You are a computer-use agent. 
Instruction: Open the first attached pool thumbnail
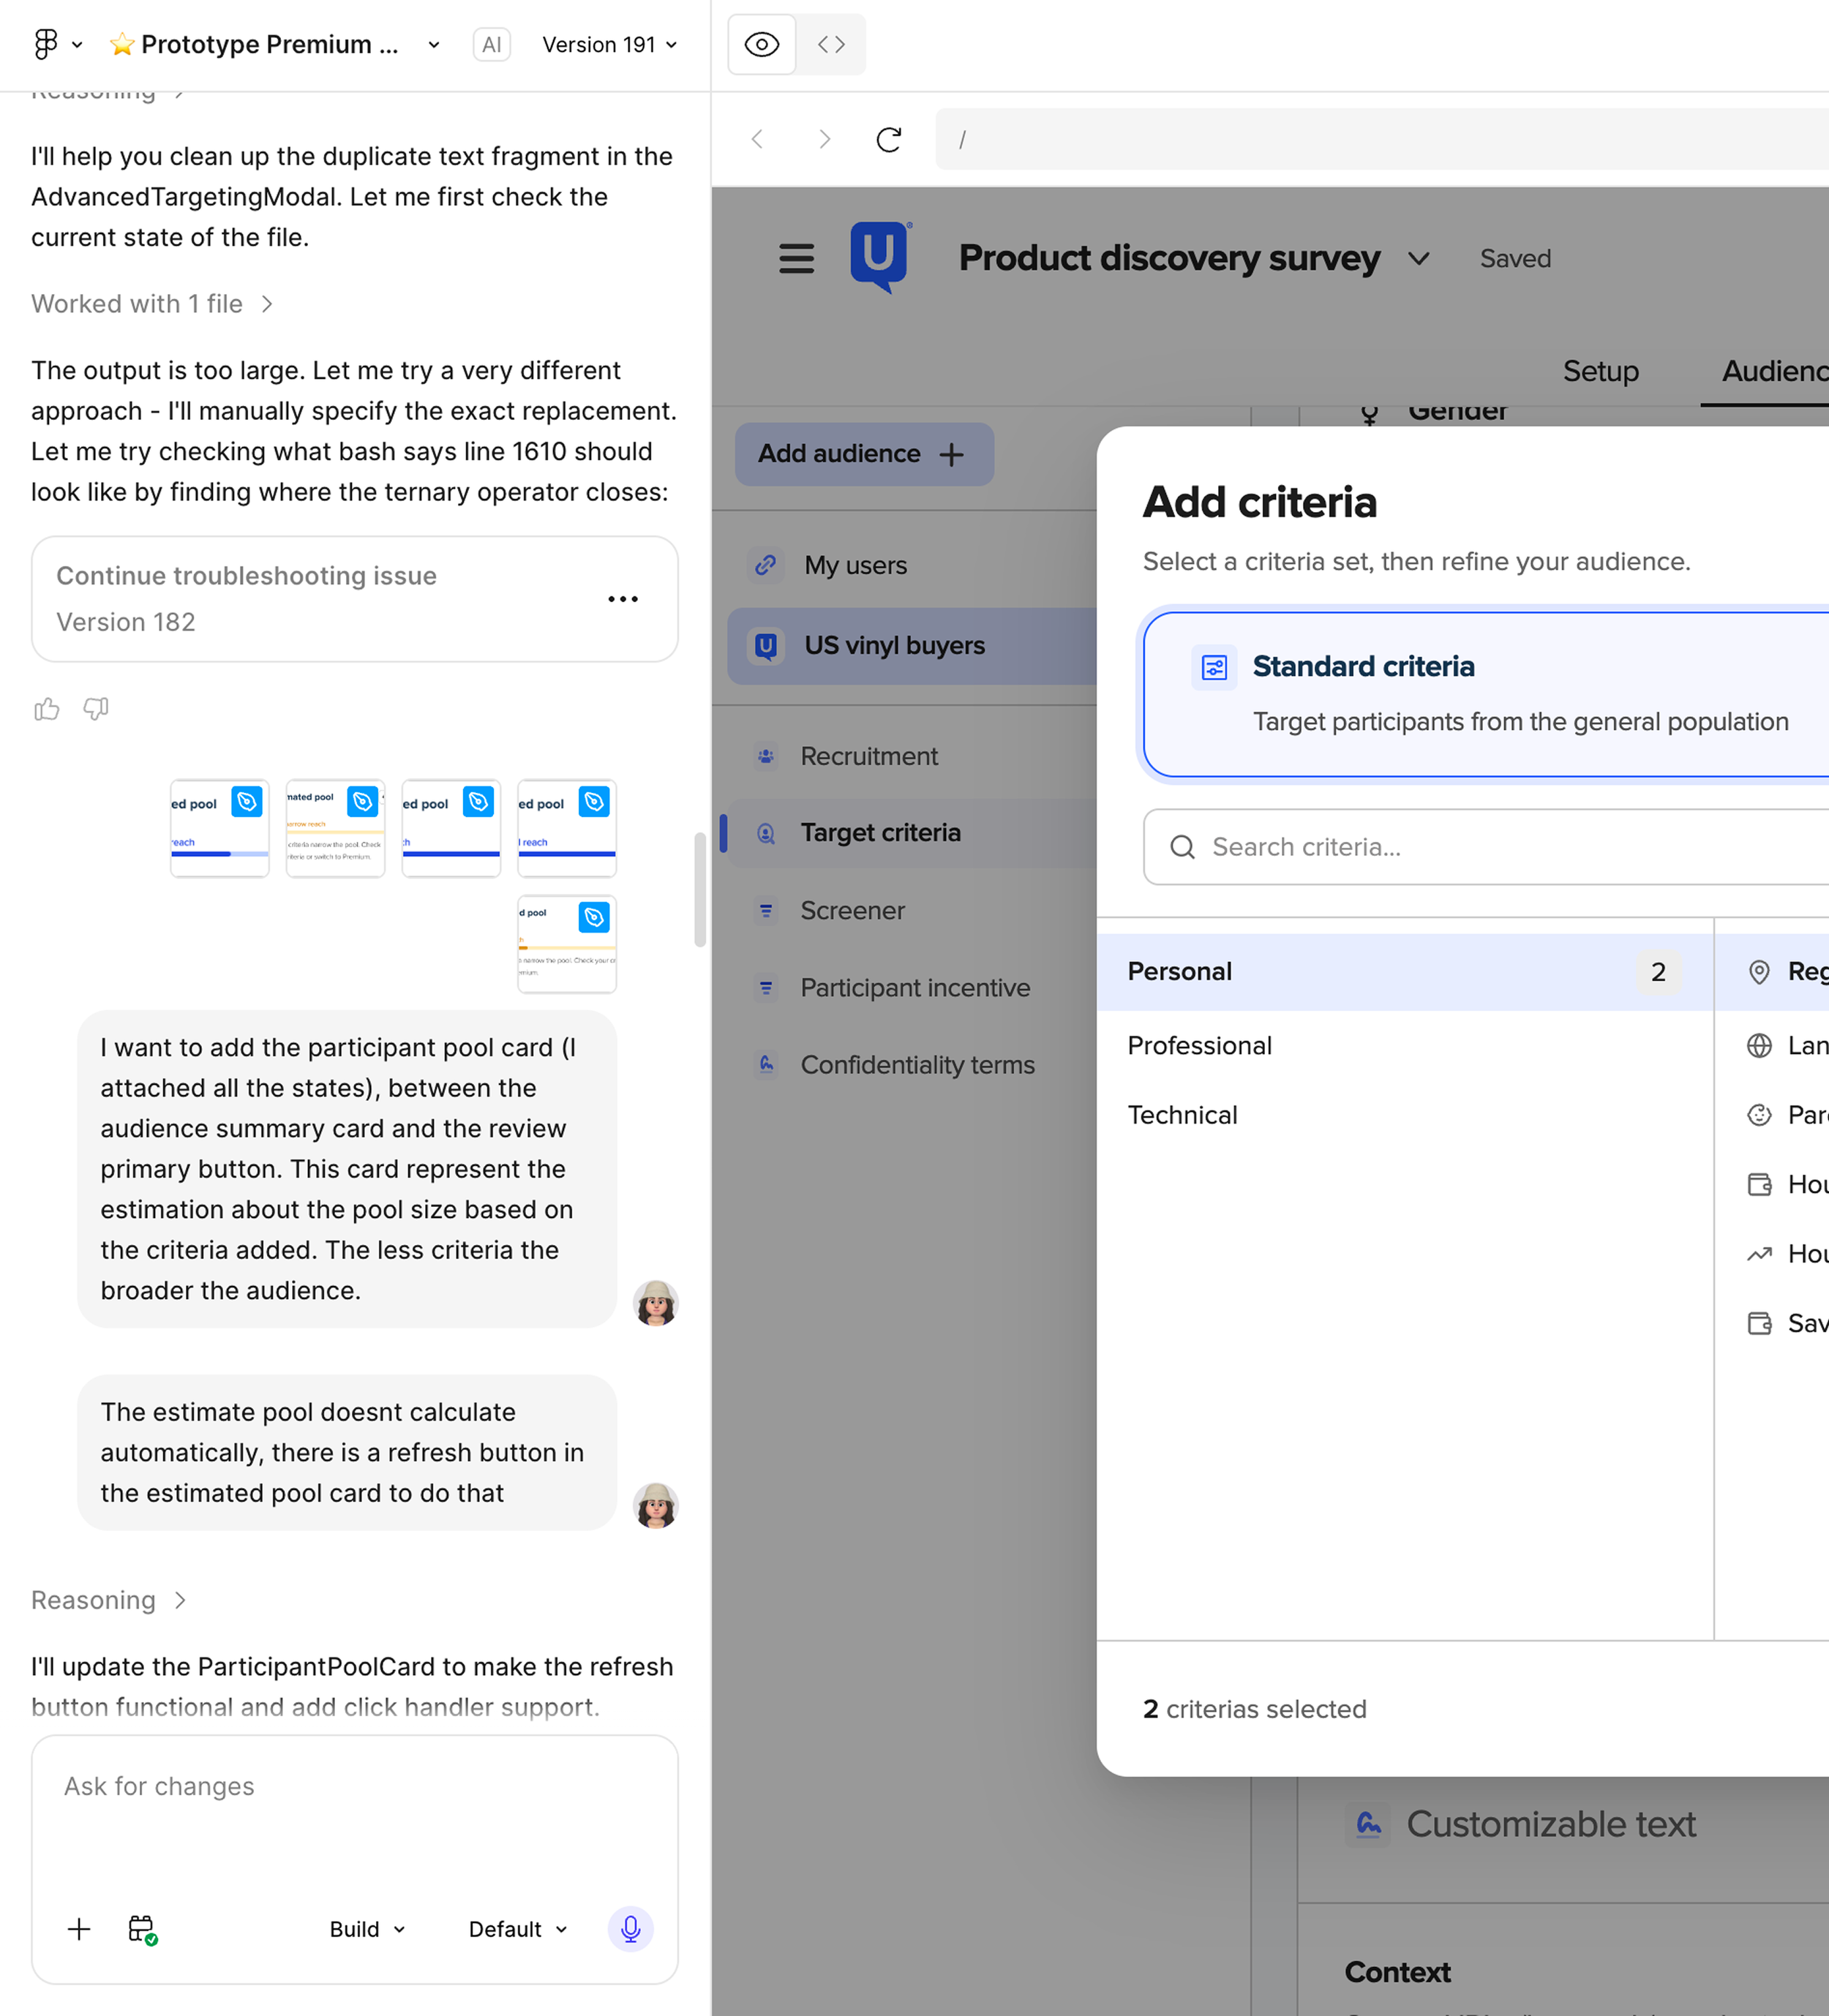220,828
